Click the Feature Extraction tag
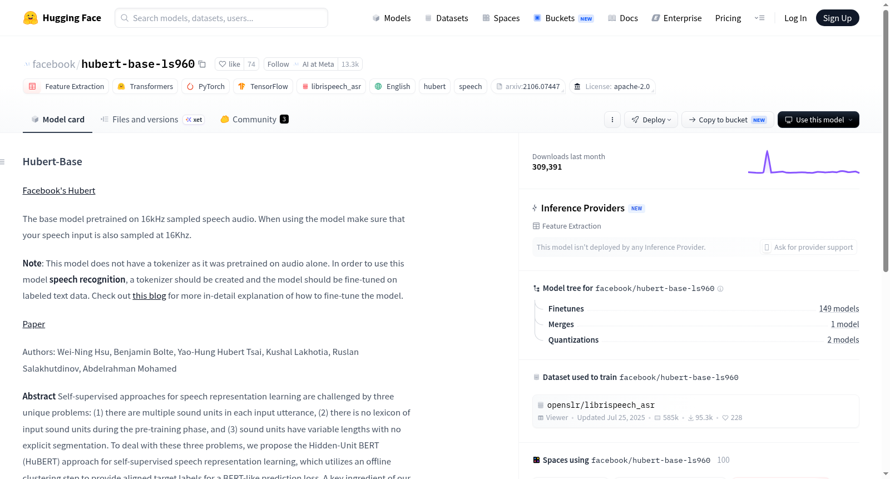The image size is (890, 479). (66, 87)
